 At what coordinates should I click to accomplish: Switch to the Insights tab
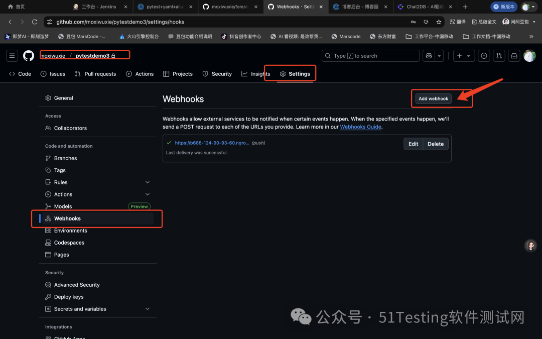(256, 74)
